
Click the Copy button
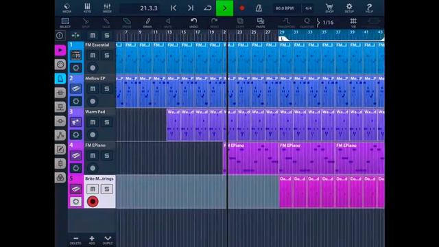pyautogui.click(x=240, y=23)
